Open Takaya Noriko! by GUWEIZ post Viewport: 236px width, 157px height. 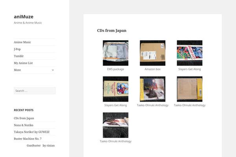pos(31,132)
